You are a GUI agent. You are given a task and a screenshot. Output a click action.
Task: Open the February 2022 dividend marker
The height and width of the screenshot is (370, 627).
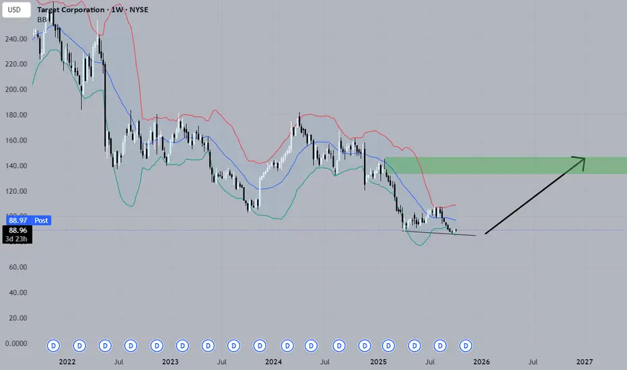79,346
